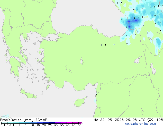The width and height of the screenshot is (163, 126).
Task: Click the 'ECMWF' model label
Action: click(x=41, y=120)
